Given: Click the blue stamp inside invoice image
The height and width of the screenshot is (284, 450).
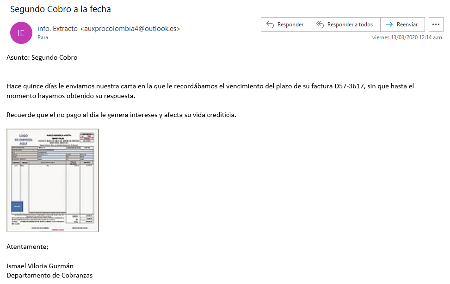Looking at the screenshot, I should click(17, 206).
